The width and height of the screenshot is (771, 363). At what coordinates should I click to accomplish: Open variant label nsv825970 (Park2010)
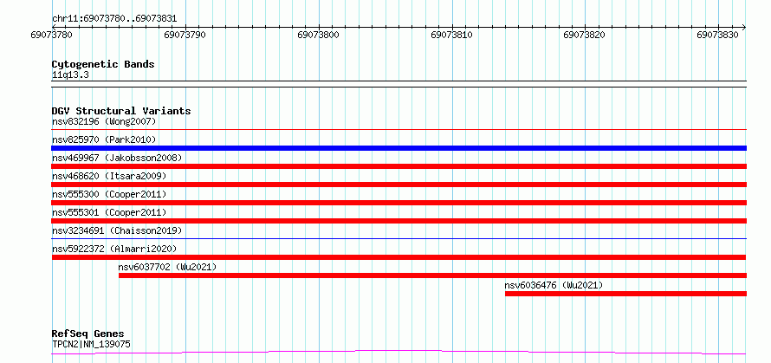point(104,139)
